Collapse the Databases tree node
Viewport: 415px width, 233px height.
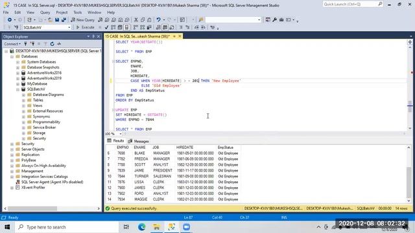click(12, 56)
